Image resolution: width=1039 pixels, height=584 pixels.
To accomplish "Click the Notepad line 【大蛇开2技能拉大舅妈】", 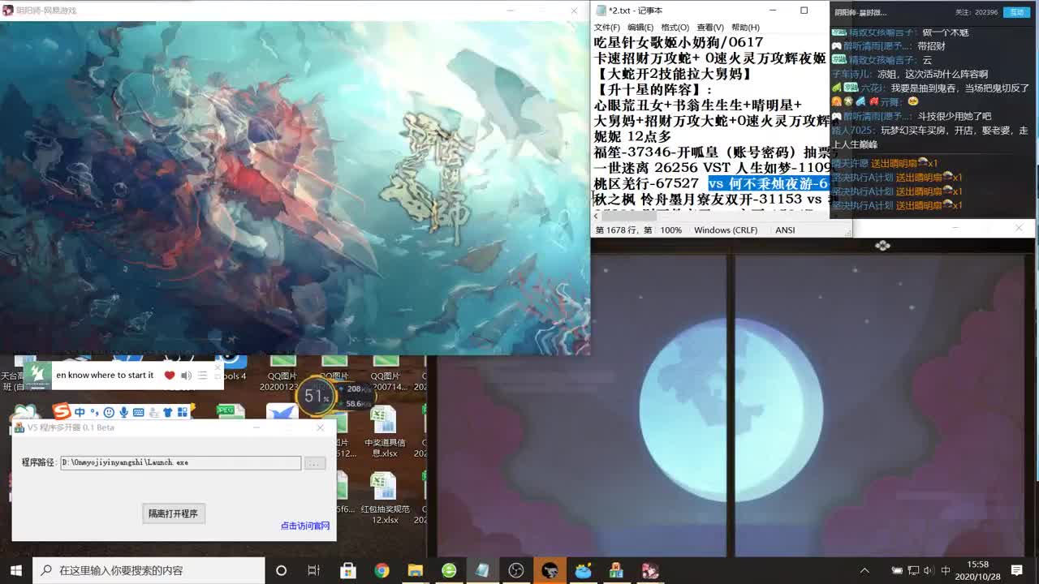I will pos(673,74).
